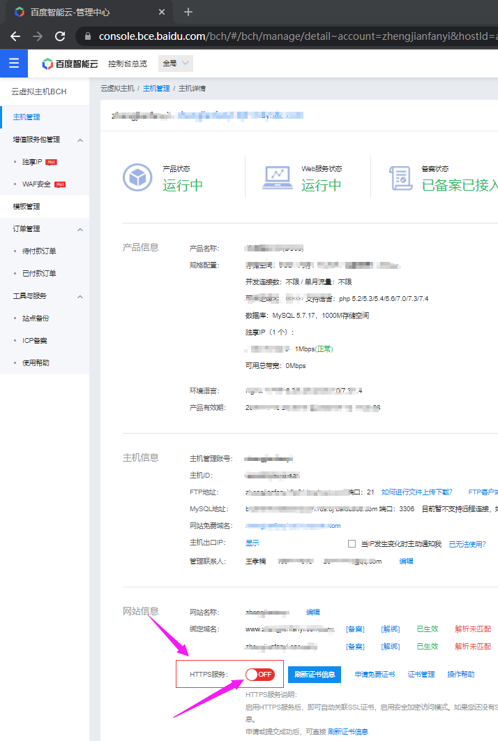Screen dimensions: 498x741
Task: Toggle the HTTPS服务 OFF switch
Action: pyautogui.click(x=259, y=674)
